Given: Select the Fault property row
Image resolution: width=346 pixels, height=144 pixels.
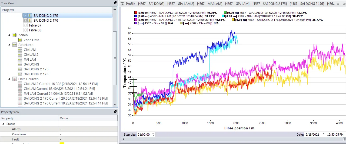Looking at the screenshot, I should [x=59, y=139].
